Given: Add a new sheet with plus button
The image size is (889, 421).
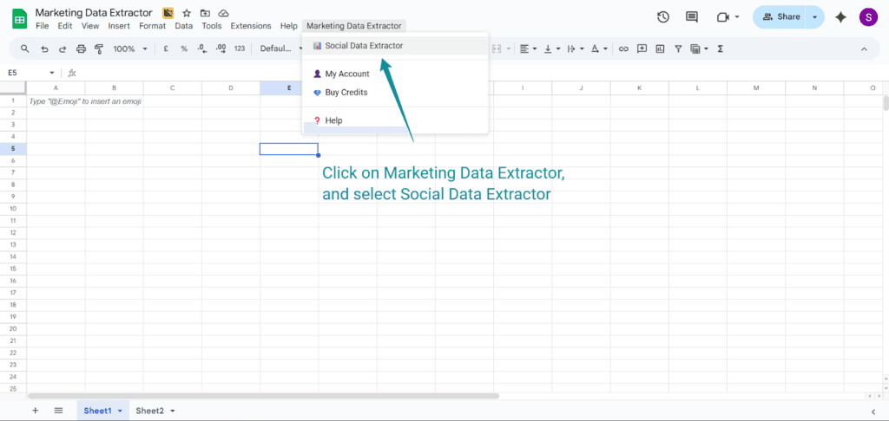Looking at the screenshot, I should (x=36, y=411).
